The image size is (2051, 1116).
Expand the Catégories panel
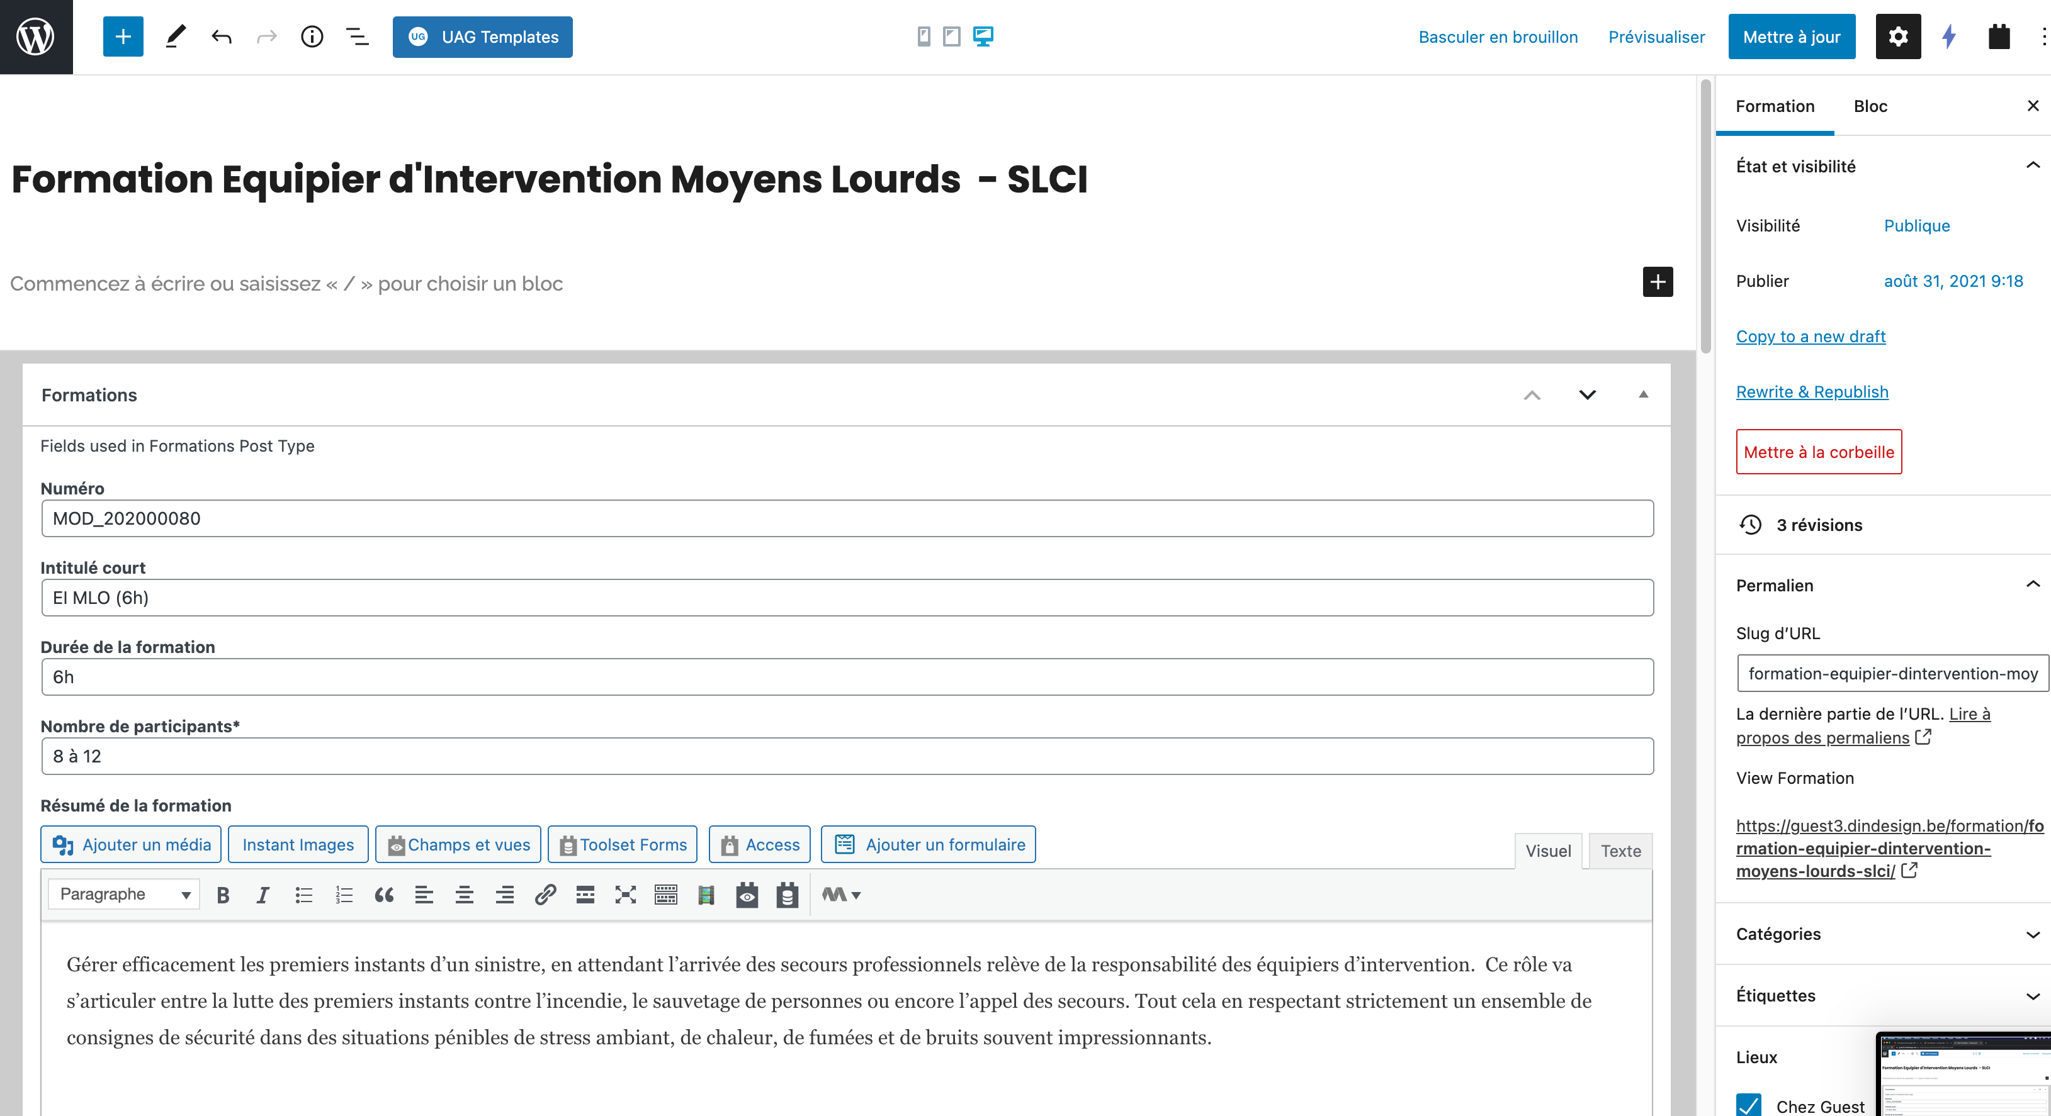[1884, 934]
